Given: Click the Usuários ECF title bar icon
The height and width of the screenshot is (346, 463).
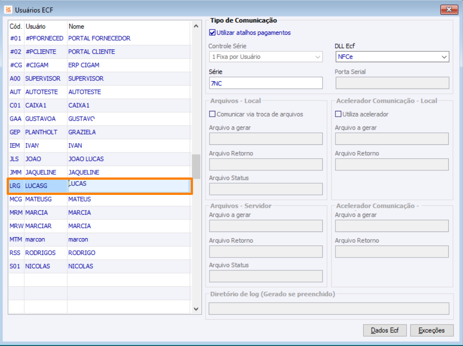Looking at the screenshot, I should point(8,9).
